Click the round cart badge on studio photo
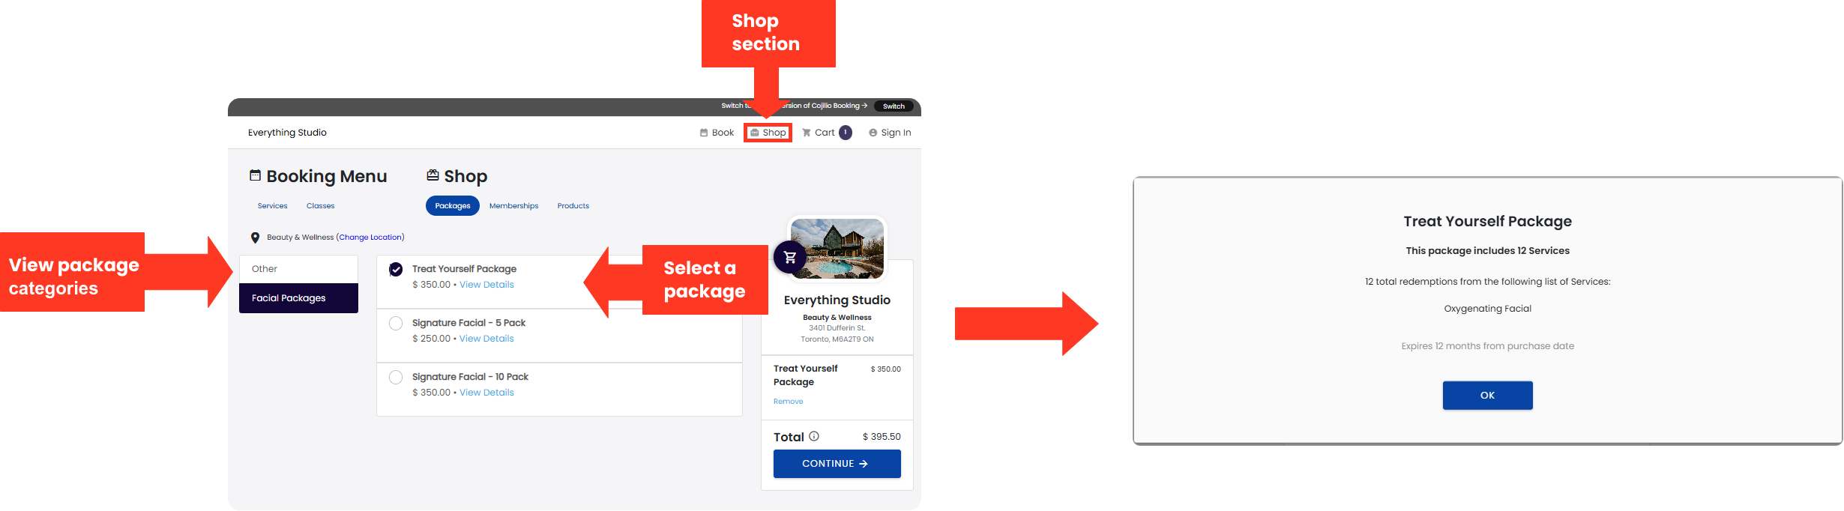The width and height of the screenshot is (1844, 511). tap(790, 258)
